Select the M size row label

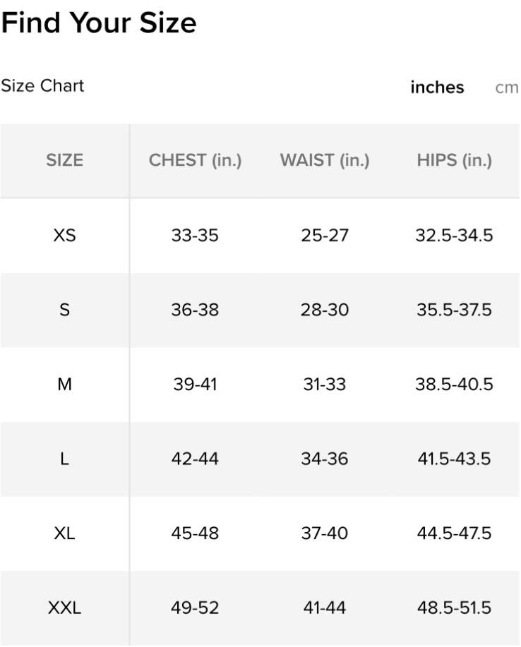(x=64, y=385)
